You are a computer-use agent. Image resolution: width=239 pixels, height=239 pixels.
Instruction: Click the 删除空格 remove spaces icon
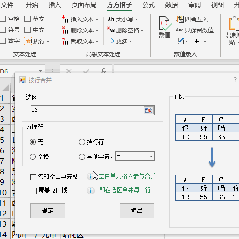coord(111,30)
